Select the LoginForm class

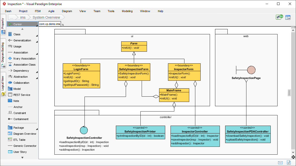pos(81,76)
